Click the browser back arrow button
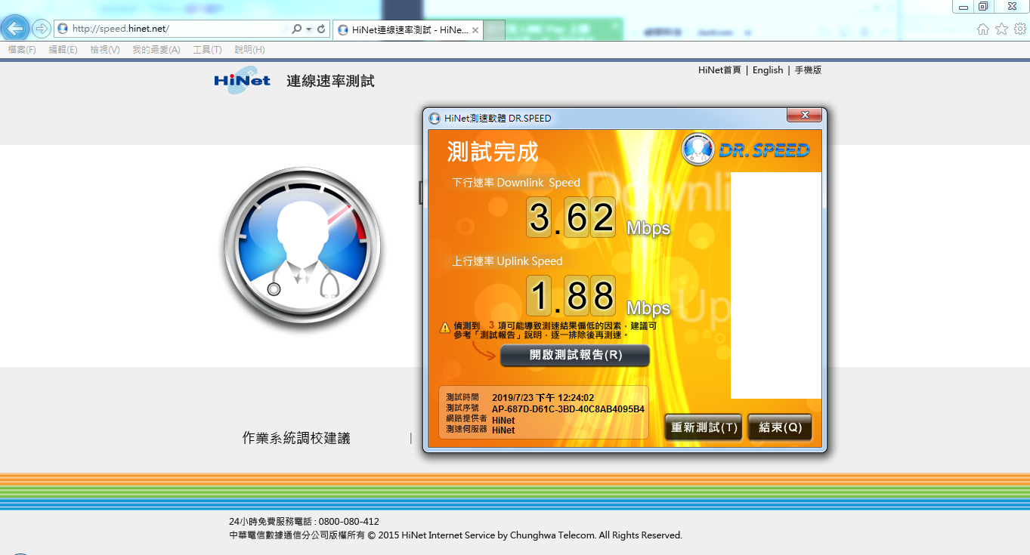The height and width of the screenshot is (555, 1030). click(16, 29)
